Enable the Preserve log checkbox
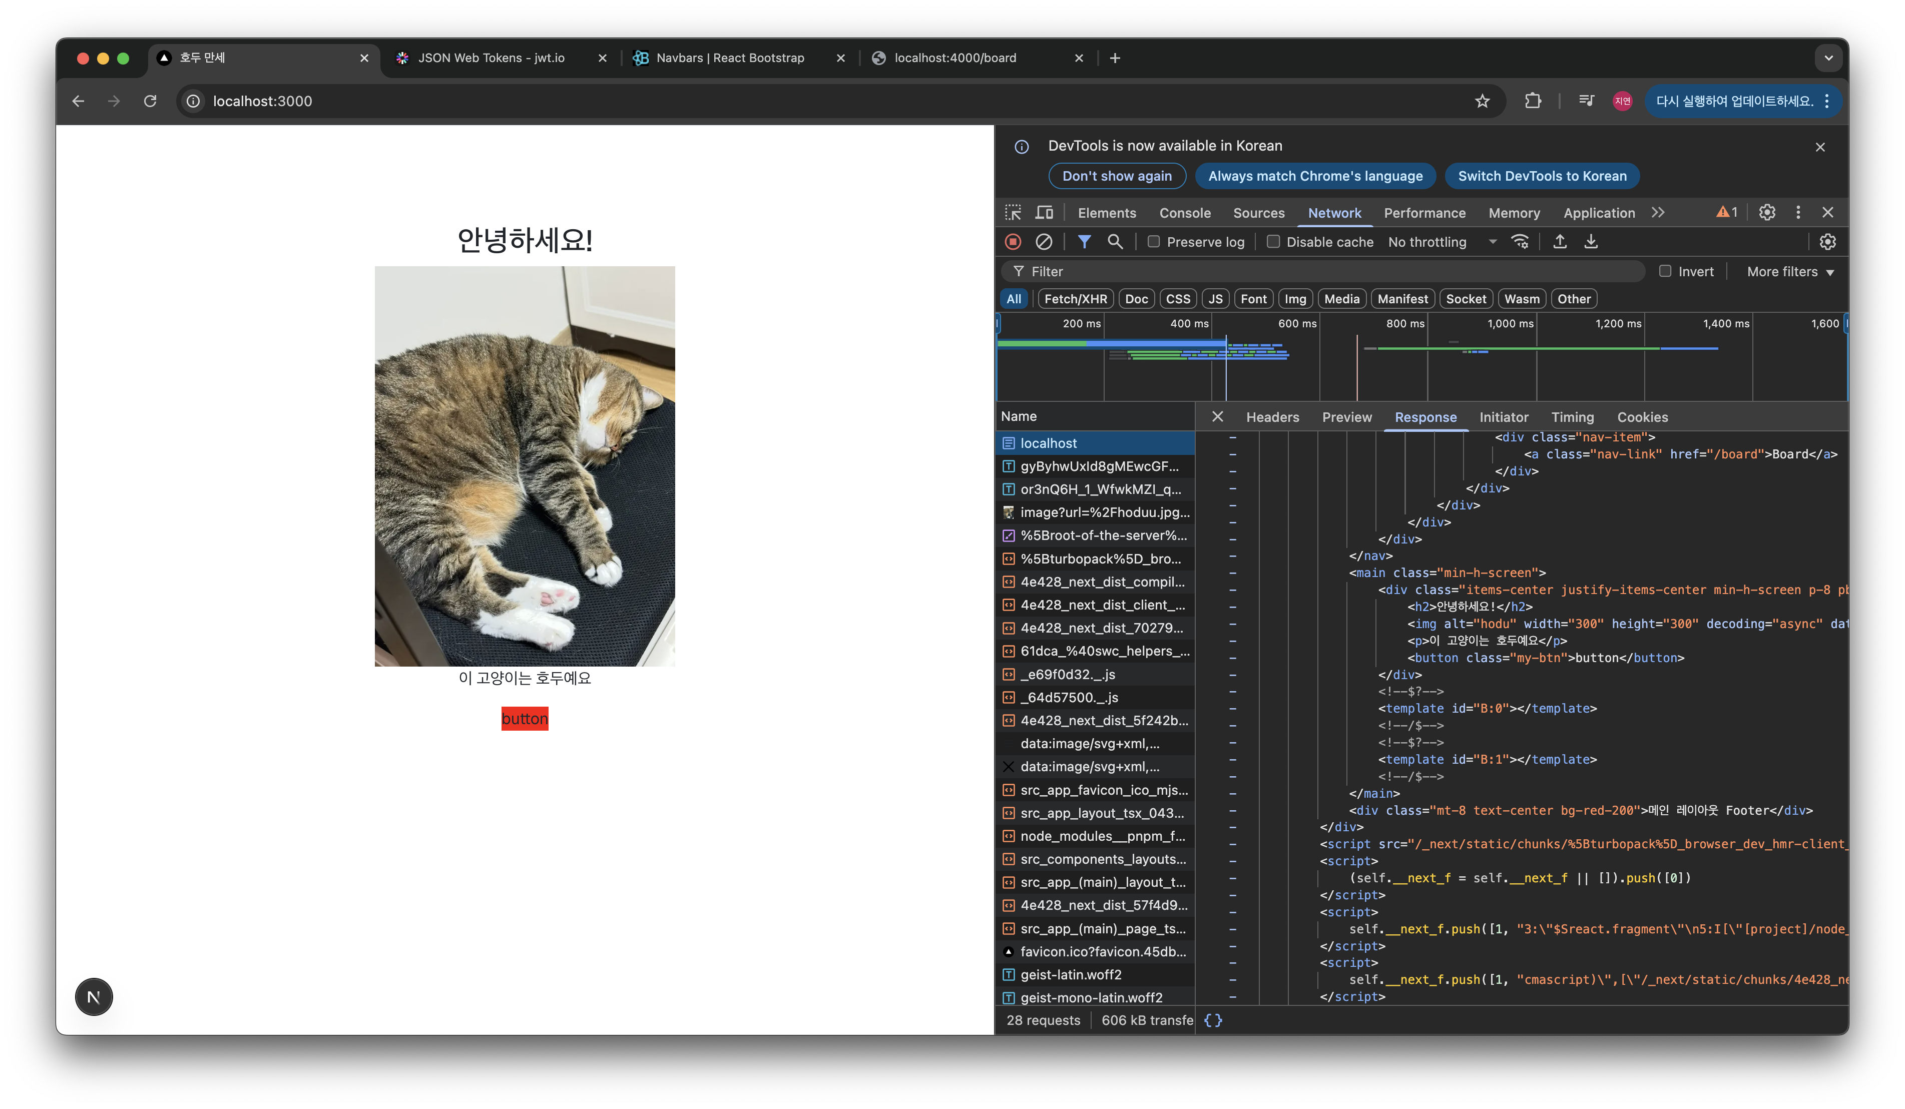This screenshot has height=1109, width=1905. point(1154,242)
